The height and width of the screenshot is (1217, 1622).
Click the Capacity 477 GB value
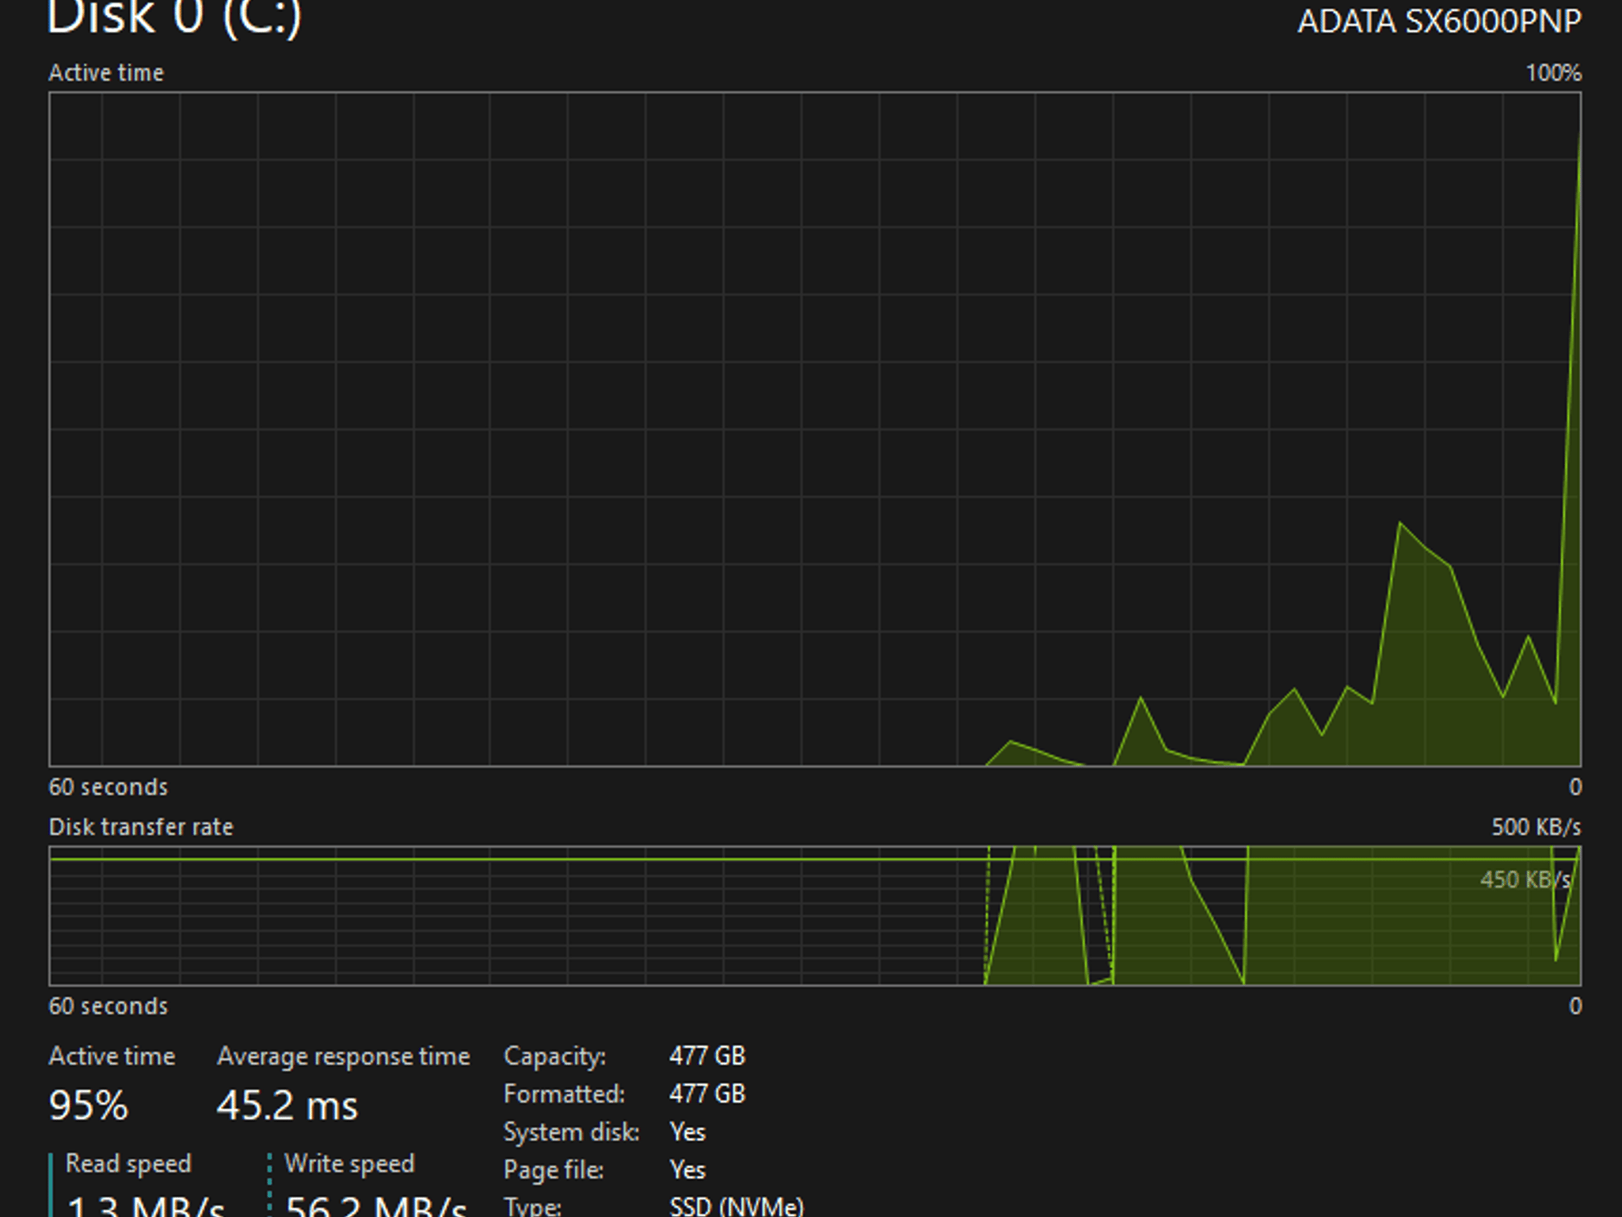pyautogui.click(x=707, y=1055)
